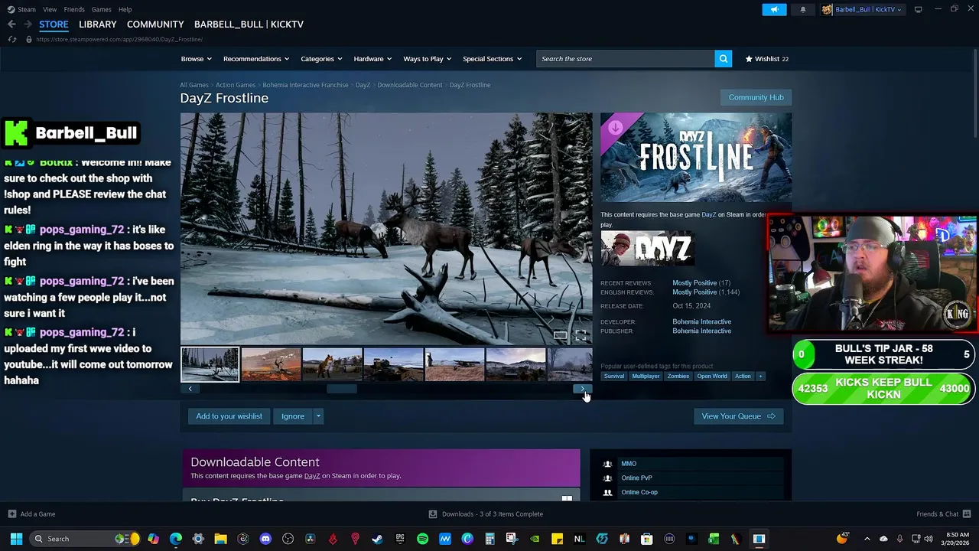Open the View menu
Image resolution: width=979 pixels, height=551 pixels.
50,9
